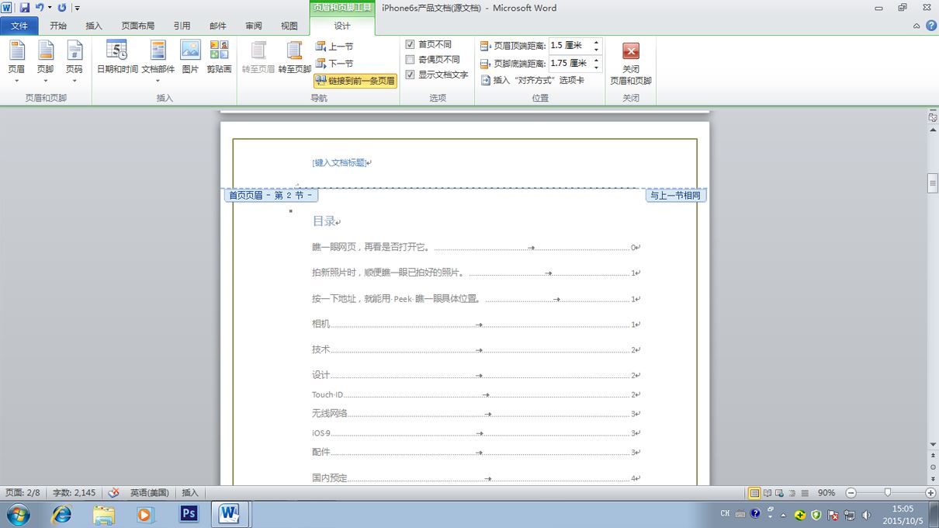Click zoom in plus button
Image resolution: width=939 pixels, height=528 pixels.
point(930,493)
